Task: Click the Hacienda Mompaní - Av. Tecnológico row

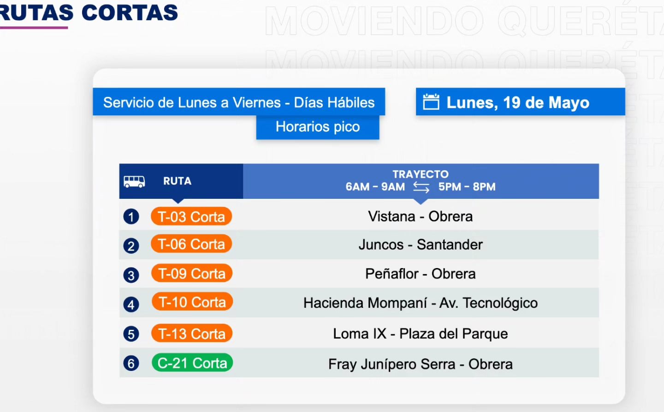Action: click(359, 303)
